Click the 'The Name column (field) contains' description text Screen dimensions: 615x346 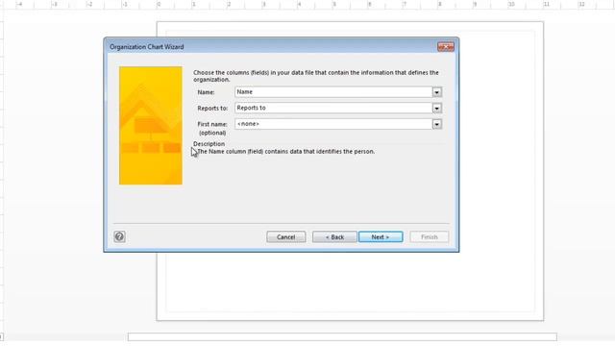tap(286, 152)
